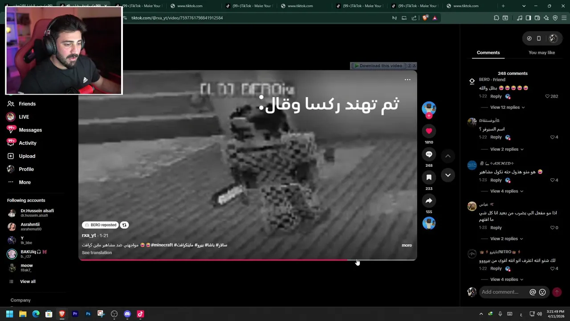Seek on the red video progress bar
Image resolution: width=570 pixels, height=321 pixels.
[x=248, y=259]
